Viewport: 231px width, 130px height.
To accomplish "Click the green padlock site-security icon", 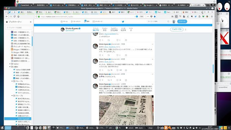I will point(39,17).
